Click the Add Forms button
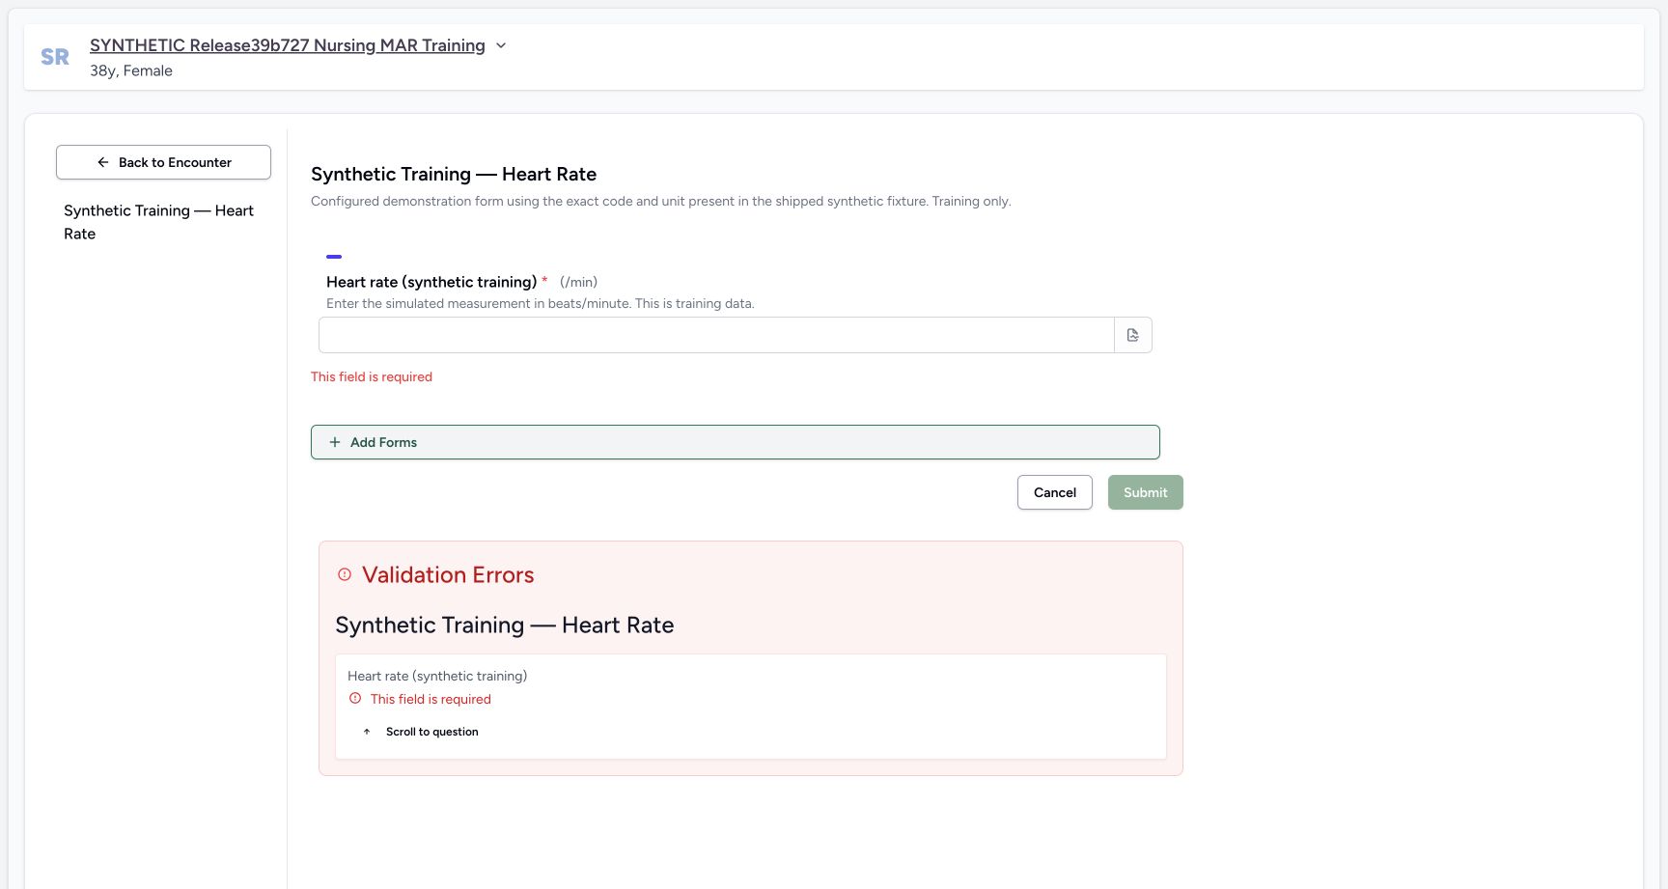Viewport: 1668px width, 889px height. [736, 442]
